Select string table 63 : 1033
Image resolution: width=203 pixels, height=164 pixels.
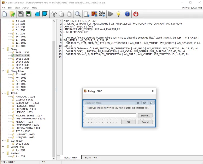click(x=21, y=75)
